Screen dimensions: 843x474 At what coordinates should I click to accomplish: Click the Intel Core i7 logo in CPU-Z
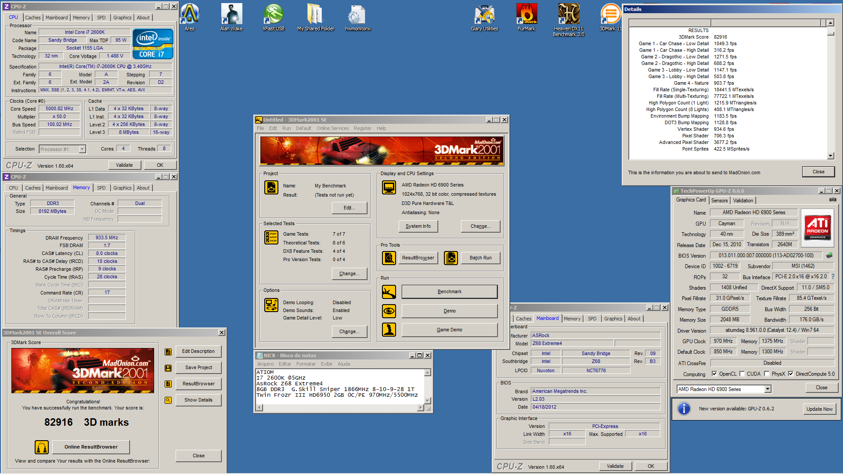pos(153,44)
